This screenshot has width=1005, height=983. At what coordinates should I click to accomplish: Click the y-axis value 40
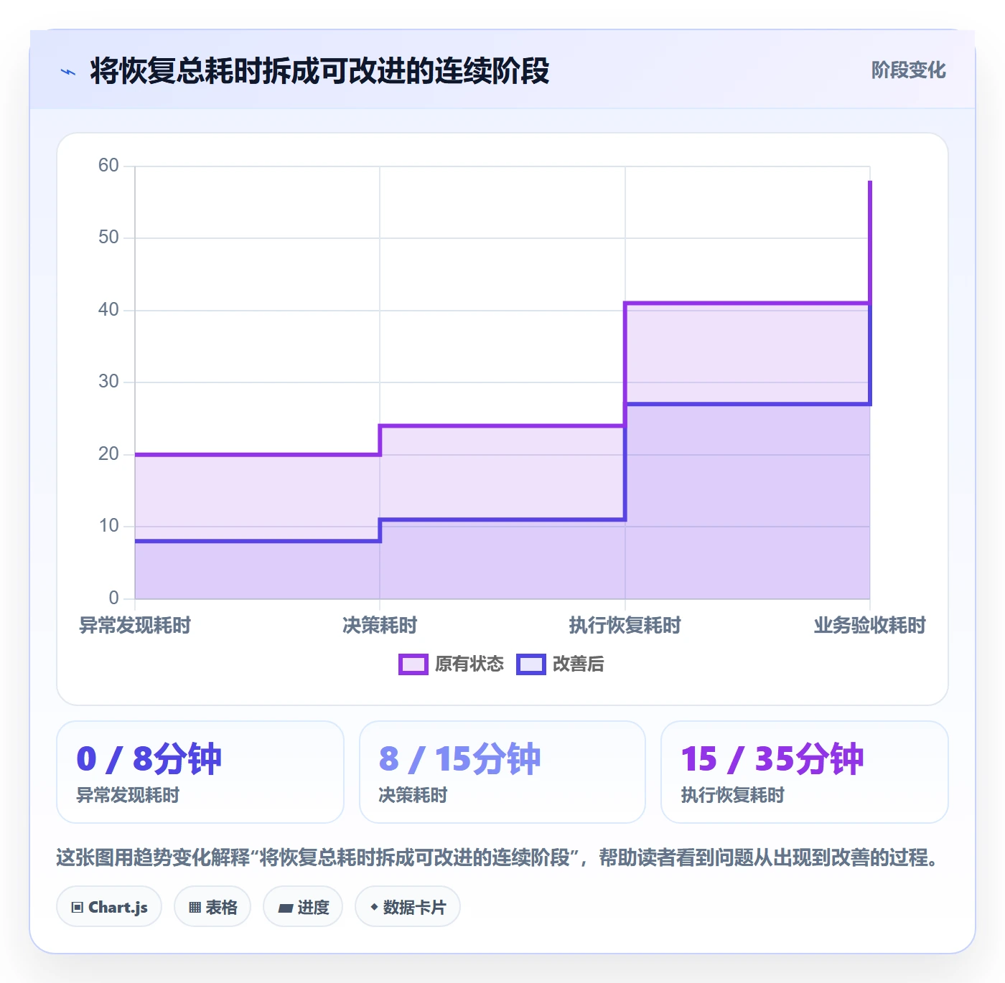pyautogui.click(x=108, y=310)
